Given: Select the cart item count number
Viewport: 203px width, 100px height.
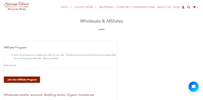Looking at the screenshot, I should [197, 7].
